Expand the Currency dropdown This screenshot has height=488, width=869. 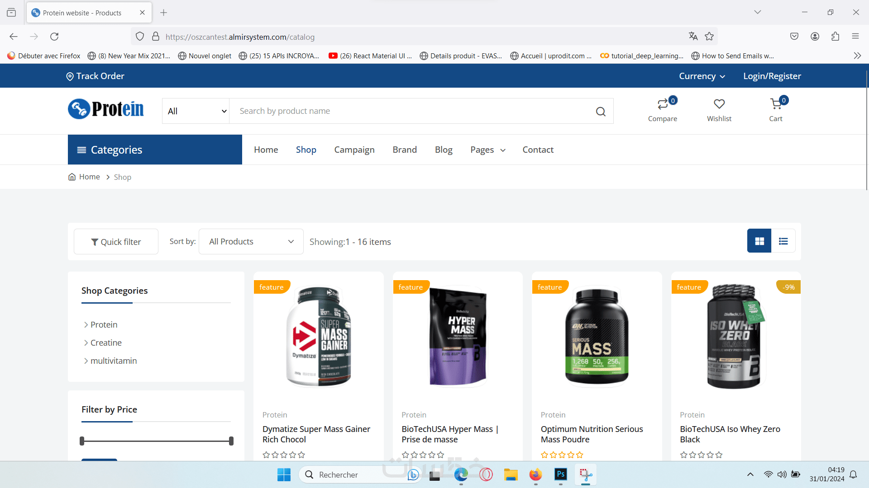[702, 76]
